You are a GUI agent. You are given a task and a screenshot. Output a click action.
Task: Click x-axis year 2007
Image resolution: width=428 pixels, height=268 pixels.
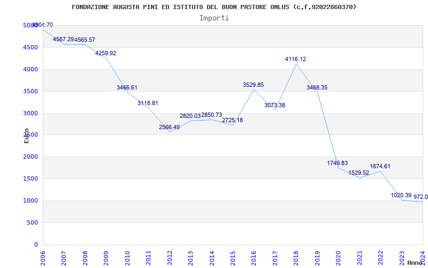click(x=64, y=258)
